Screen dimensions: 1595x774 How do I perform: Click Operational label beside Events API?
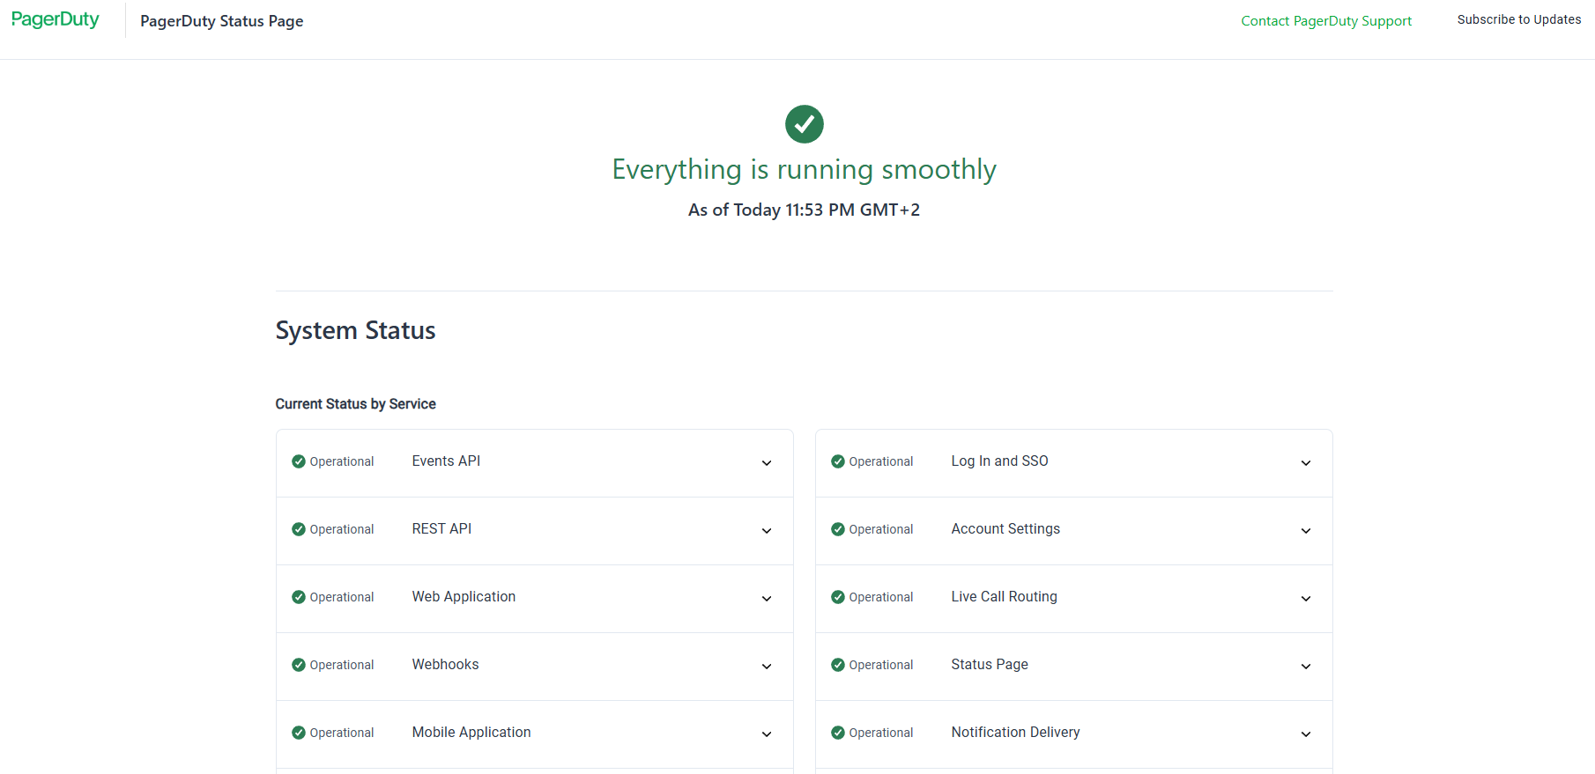(341, 461)
